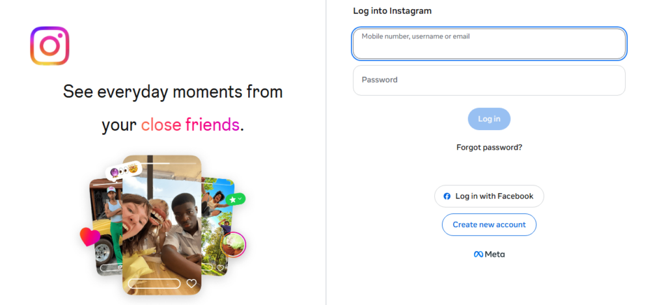Click the reply bar on center story card

click(154, 284)
